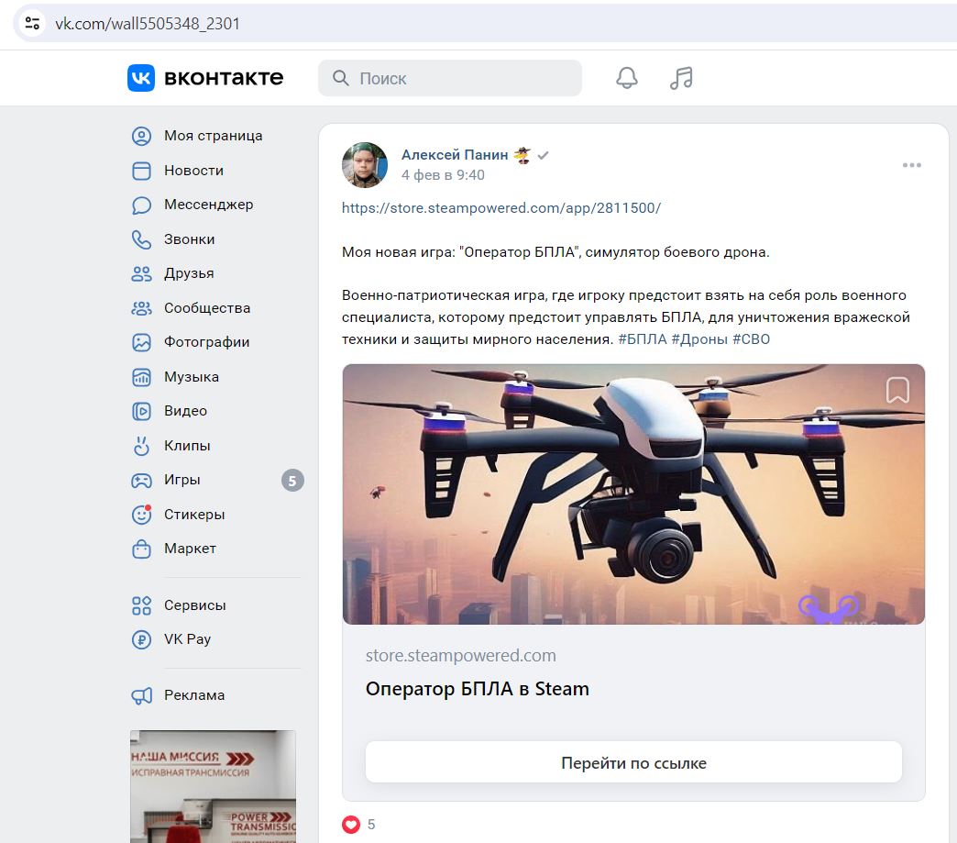Open Звонки calls icon
Viewport: 957px width, 843px height.
(141, 239)
